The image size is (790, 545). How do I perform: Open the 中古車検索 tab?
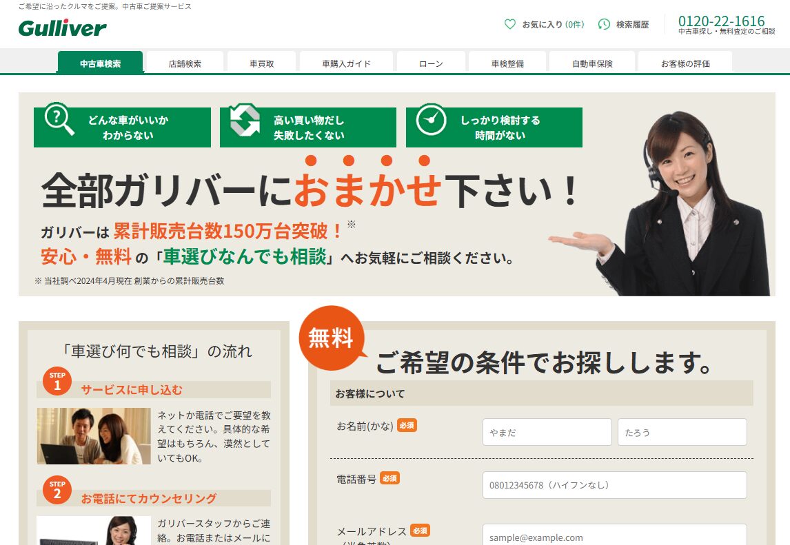[100, 63]
